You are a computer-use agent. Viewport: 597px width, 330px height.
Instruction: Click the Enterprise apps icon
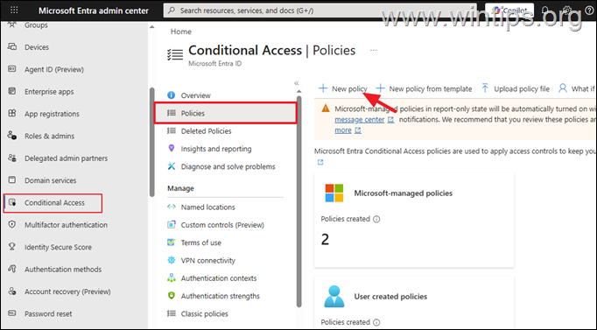[12, 91]
